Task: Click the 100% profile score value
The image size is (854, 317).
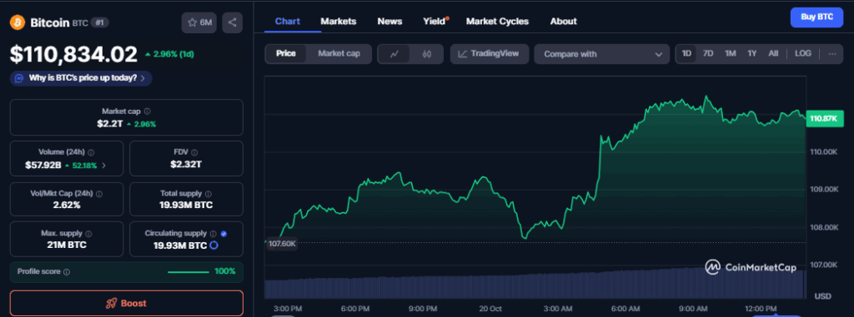Action: [224, 271]
